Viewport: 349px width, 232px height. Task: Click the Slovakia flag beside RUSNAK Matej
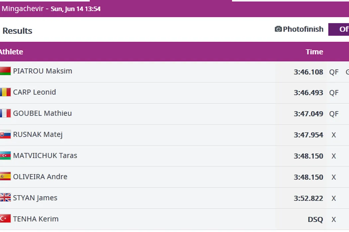point(5,135)
